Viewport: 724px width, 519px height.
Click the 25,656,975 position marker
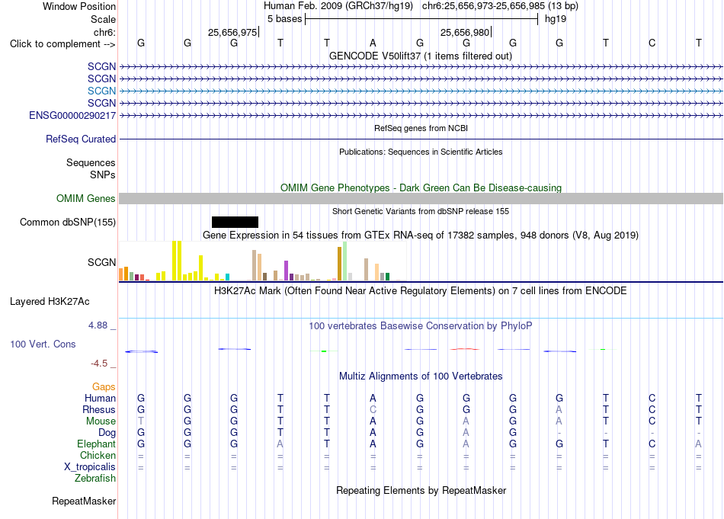(233, 32)
